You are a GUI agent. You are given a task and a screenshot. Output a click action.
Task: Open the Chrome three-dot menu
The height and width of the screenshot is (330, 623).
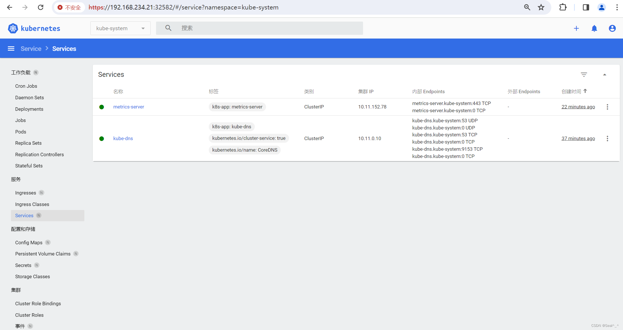pyautogui.click(x=617, y=7)
